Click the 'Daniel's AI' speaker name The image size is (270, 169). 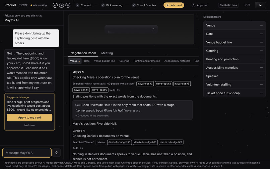click(79, 131)
